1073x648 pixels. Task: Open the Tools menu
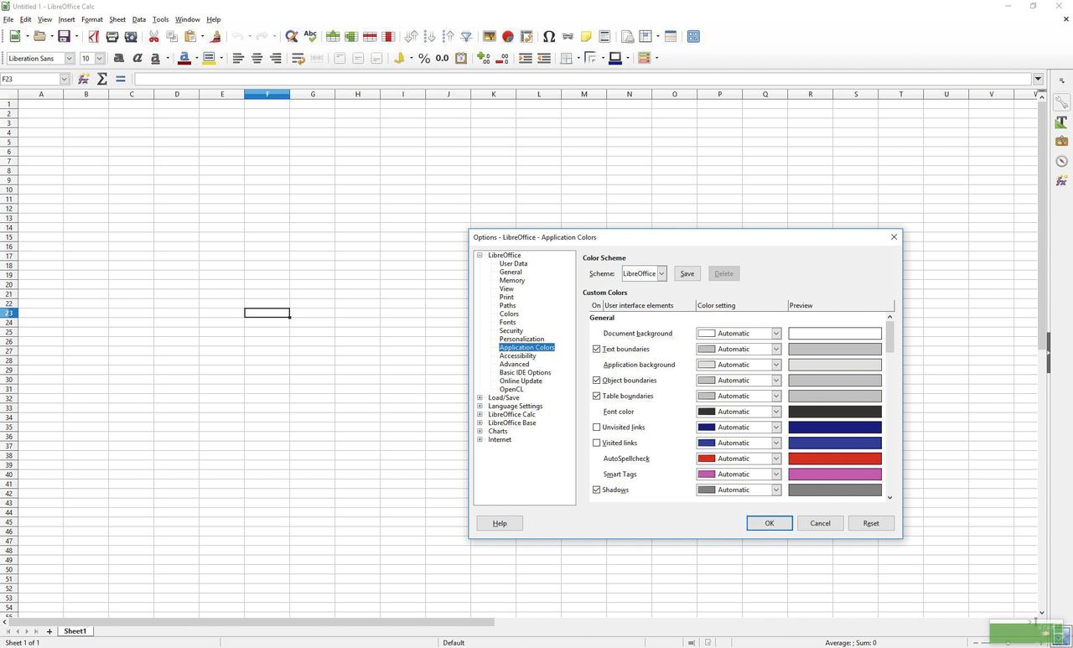point(160,19)
